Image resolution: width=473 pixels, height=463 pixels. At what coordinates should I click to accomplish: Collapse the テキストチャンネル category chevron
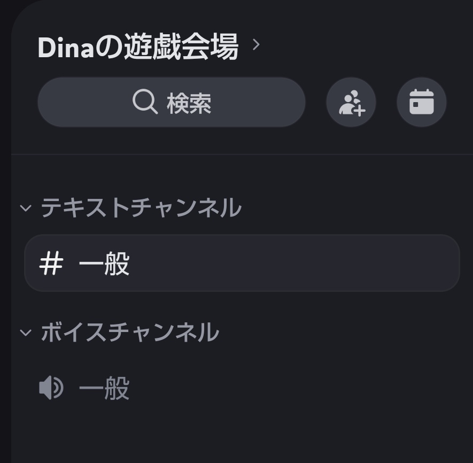pyautogui.click(x=26, y=207)
